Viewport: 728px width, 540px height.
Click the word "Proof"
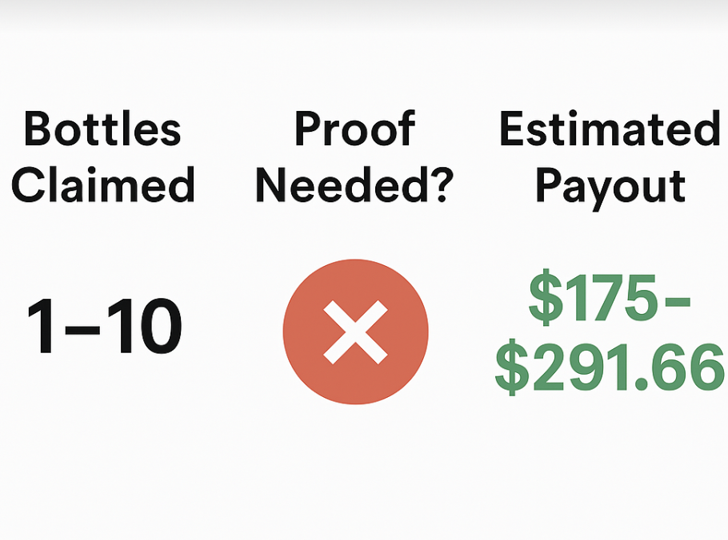(354, 129)
